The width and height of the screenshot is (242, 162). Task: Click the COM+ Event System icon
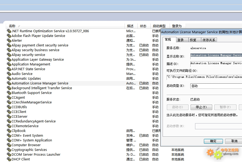(x=9, y=135)
